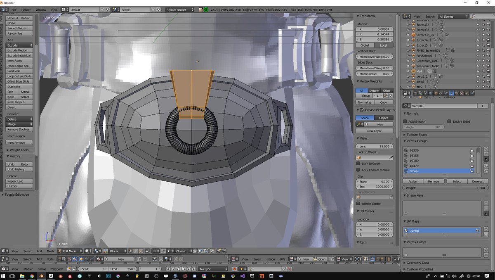Toggle visibility eye for Recovered_Tool1
The width and height of the screenshot is (495, 280).
click(x=478, y=61)
